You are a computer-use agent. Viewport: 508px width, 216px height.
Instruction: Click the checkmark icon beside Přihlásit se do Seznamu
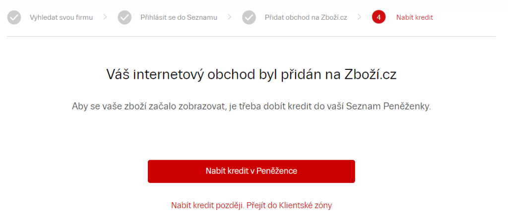pyautogui.click(x=125, y=17)
